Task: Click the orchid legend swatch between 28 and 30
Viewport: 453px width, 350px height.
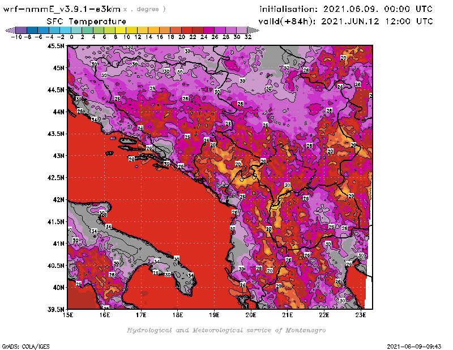Action: 231,30
